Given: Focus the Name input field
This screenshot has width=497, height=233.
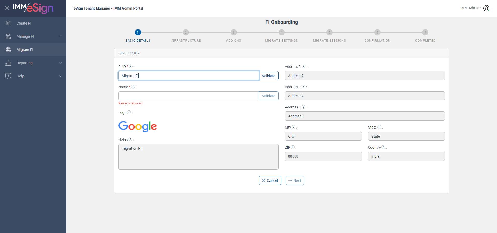Looking at the screenshot, I should click(188, 96).
